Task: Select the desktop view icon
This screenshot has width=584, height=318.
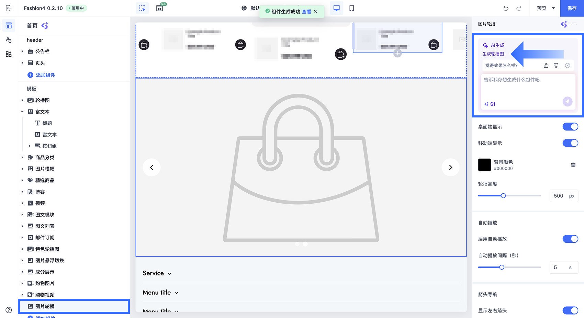Action: point(337,8)
